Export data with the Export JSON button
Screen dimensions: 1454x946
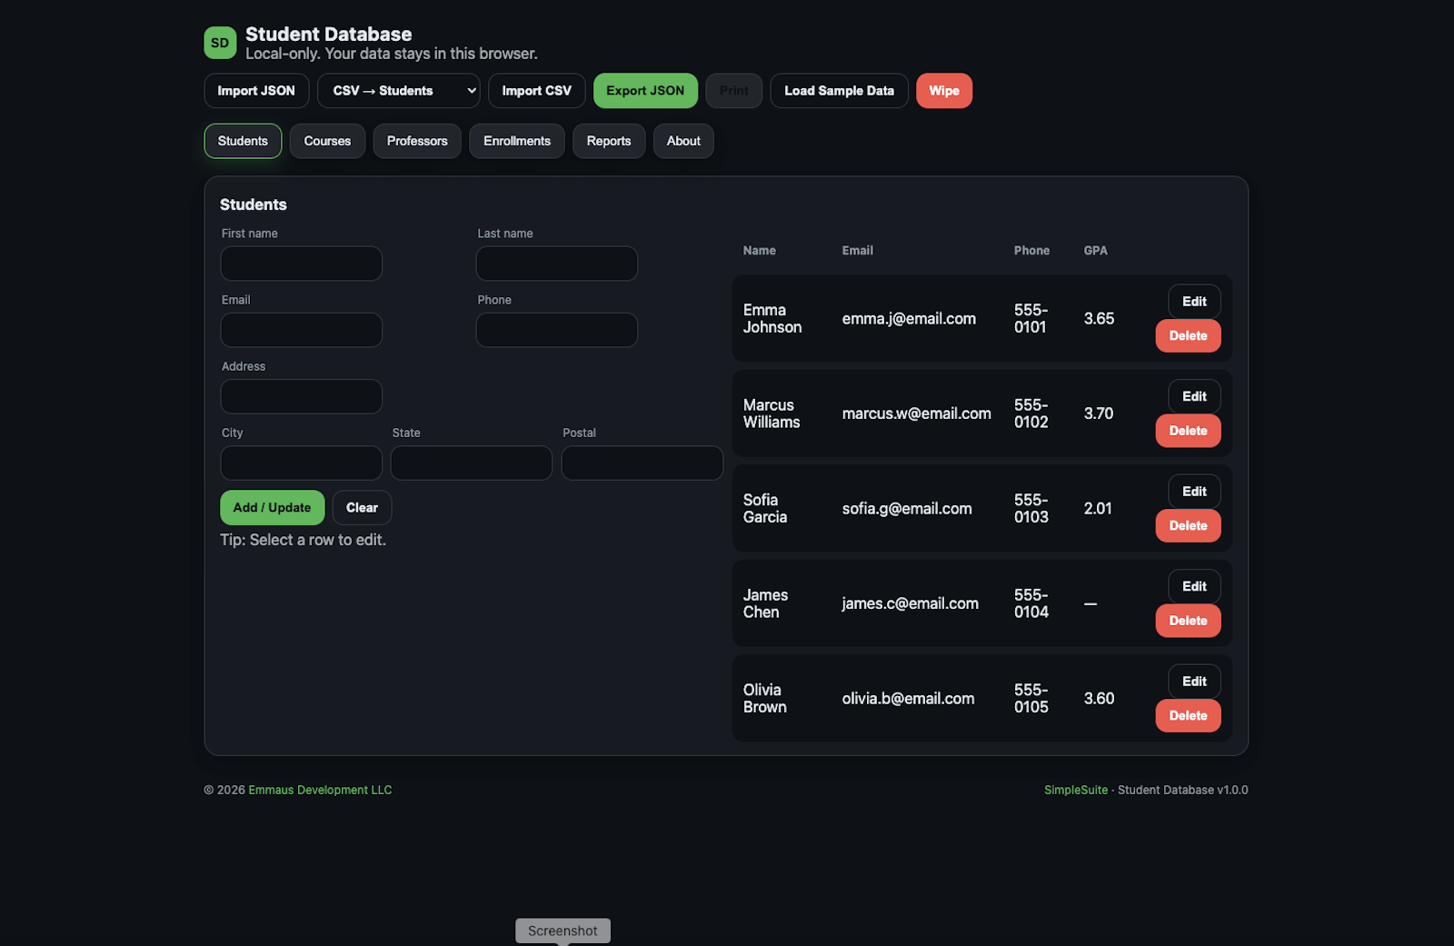pyautogui.click(x=645, y=91)
